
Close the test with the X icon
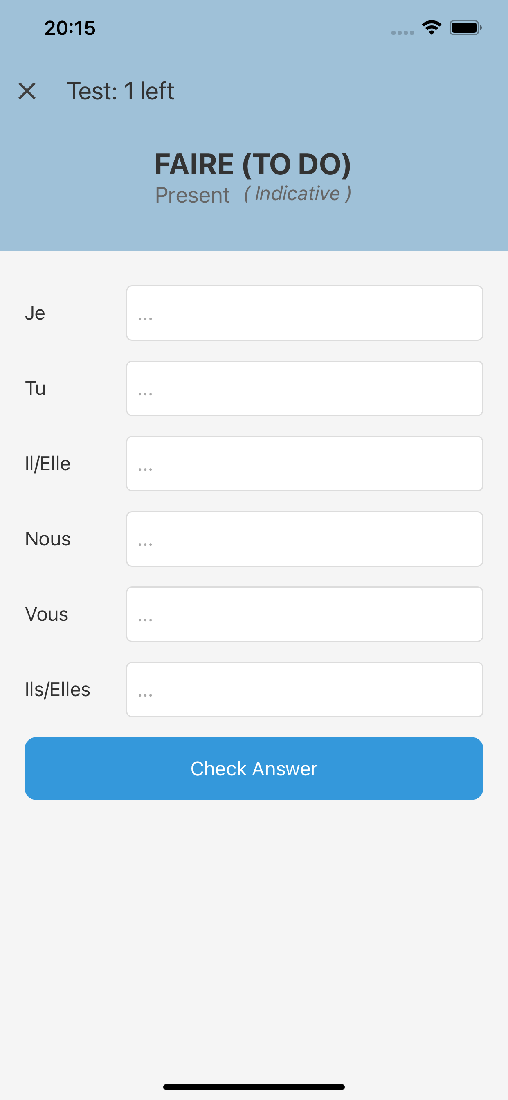(27, 91)
